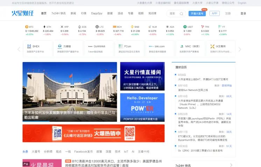Open the 活动 nav item
This screenshot has width=261, height=167.
tap(120, 13)
